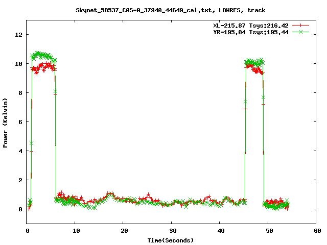Click x-axis tick label '20'
The width and height of the screenshot is (327, 245).
point(124,231)
